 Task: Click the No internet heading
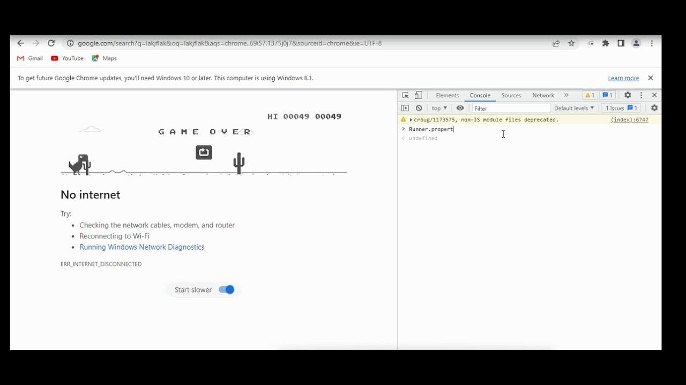pos(91,195)
